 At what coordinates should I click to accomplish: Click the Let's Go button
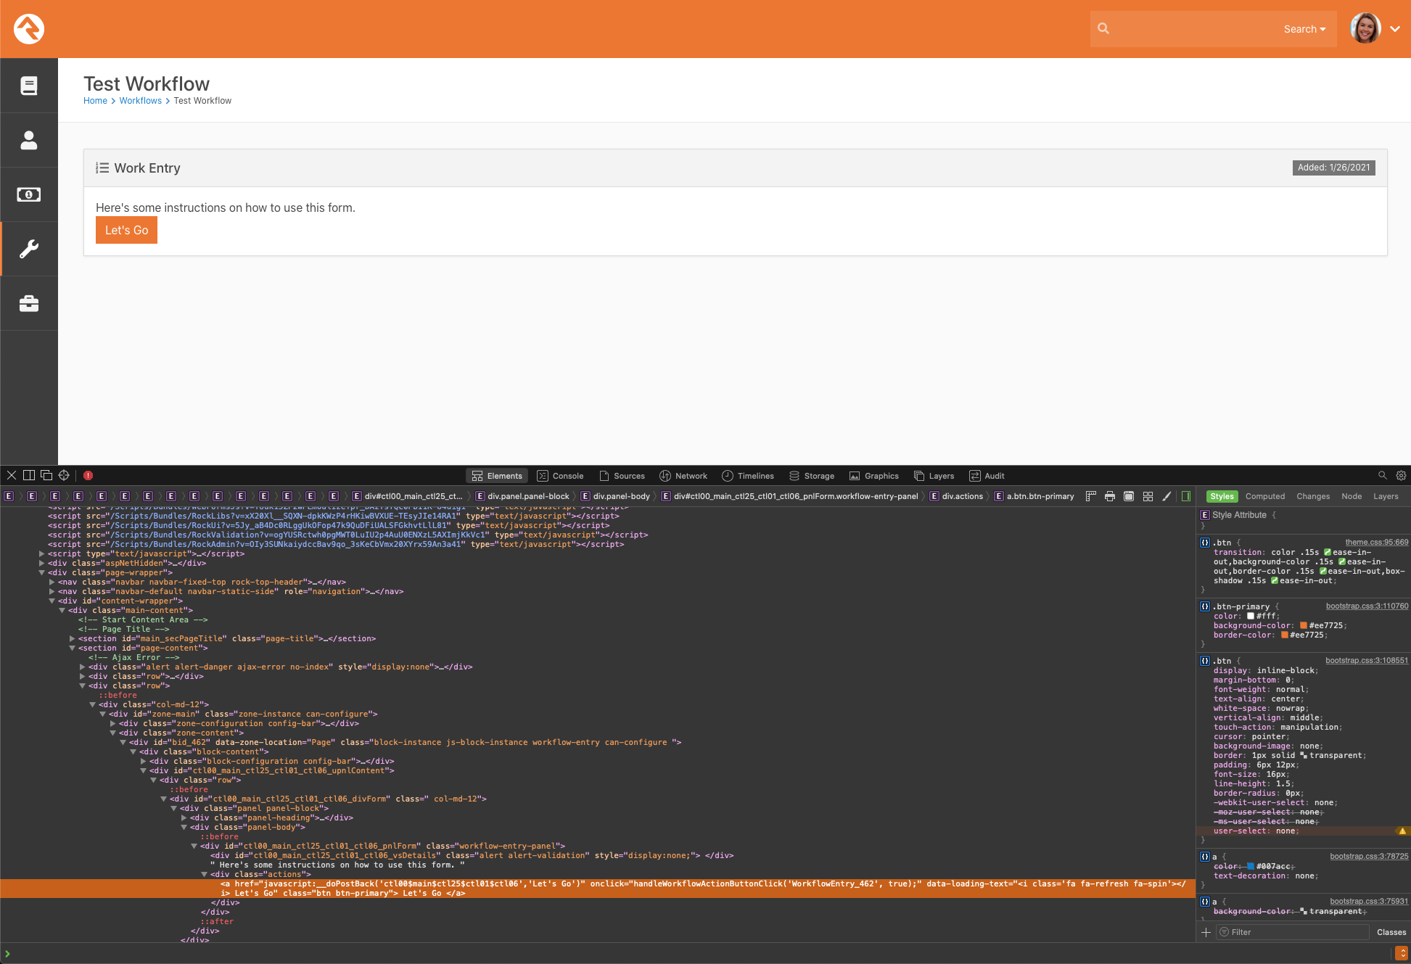126,230
